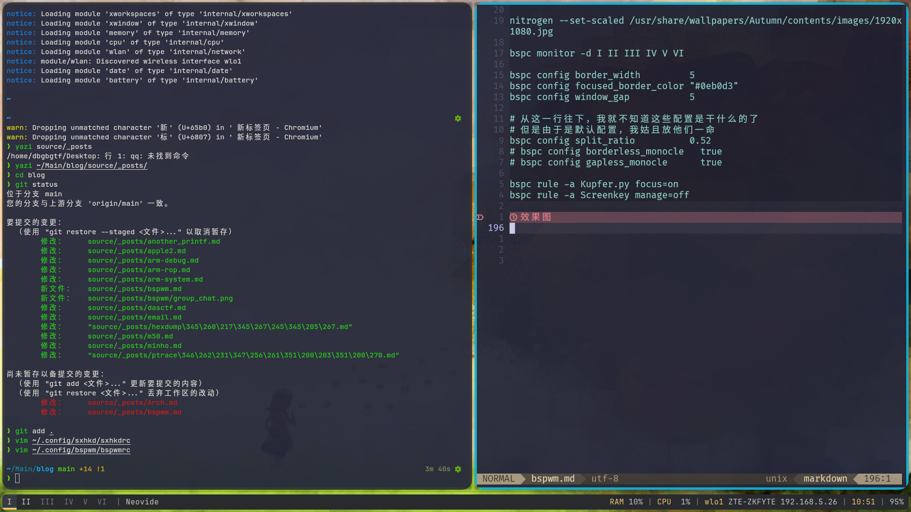This screenshot has height=512, width=911.
Task: Click the diagnostic sign arrow in the gutter
Action: (480, 217)
